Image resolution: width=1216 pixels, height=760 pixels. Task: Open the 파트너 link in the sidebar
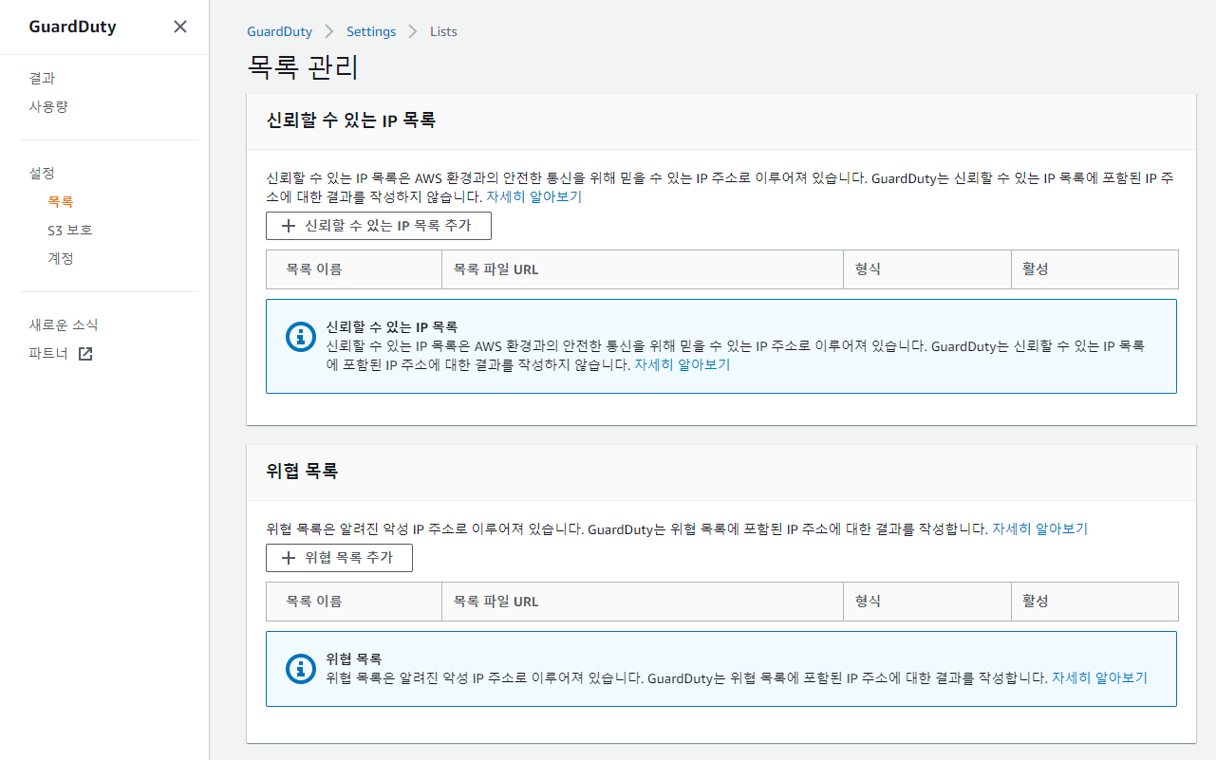point(48,354)
